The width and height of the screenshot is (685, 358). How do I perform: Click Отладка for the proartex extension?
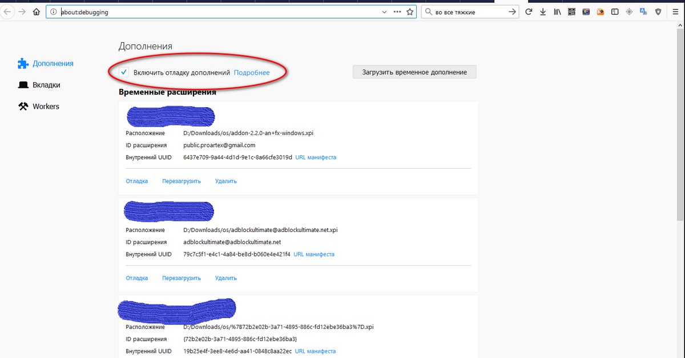coord(136,181)
